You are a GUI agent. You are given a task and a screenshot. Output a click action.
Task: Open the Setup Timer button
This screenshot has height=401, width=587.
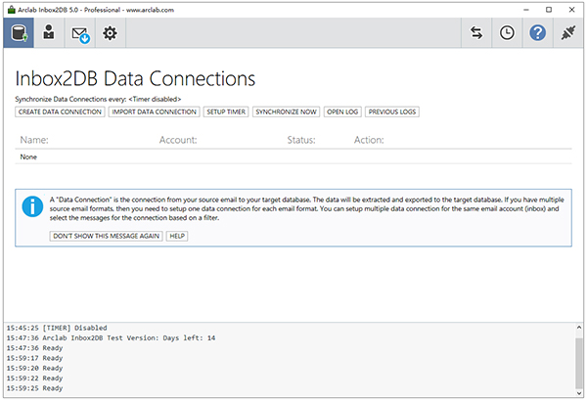coord(226,111)
